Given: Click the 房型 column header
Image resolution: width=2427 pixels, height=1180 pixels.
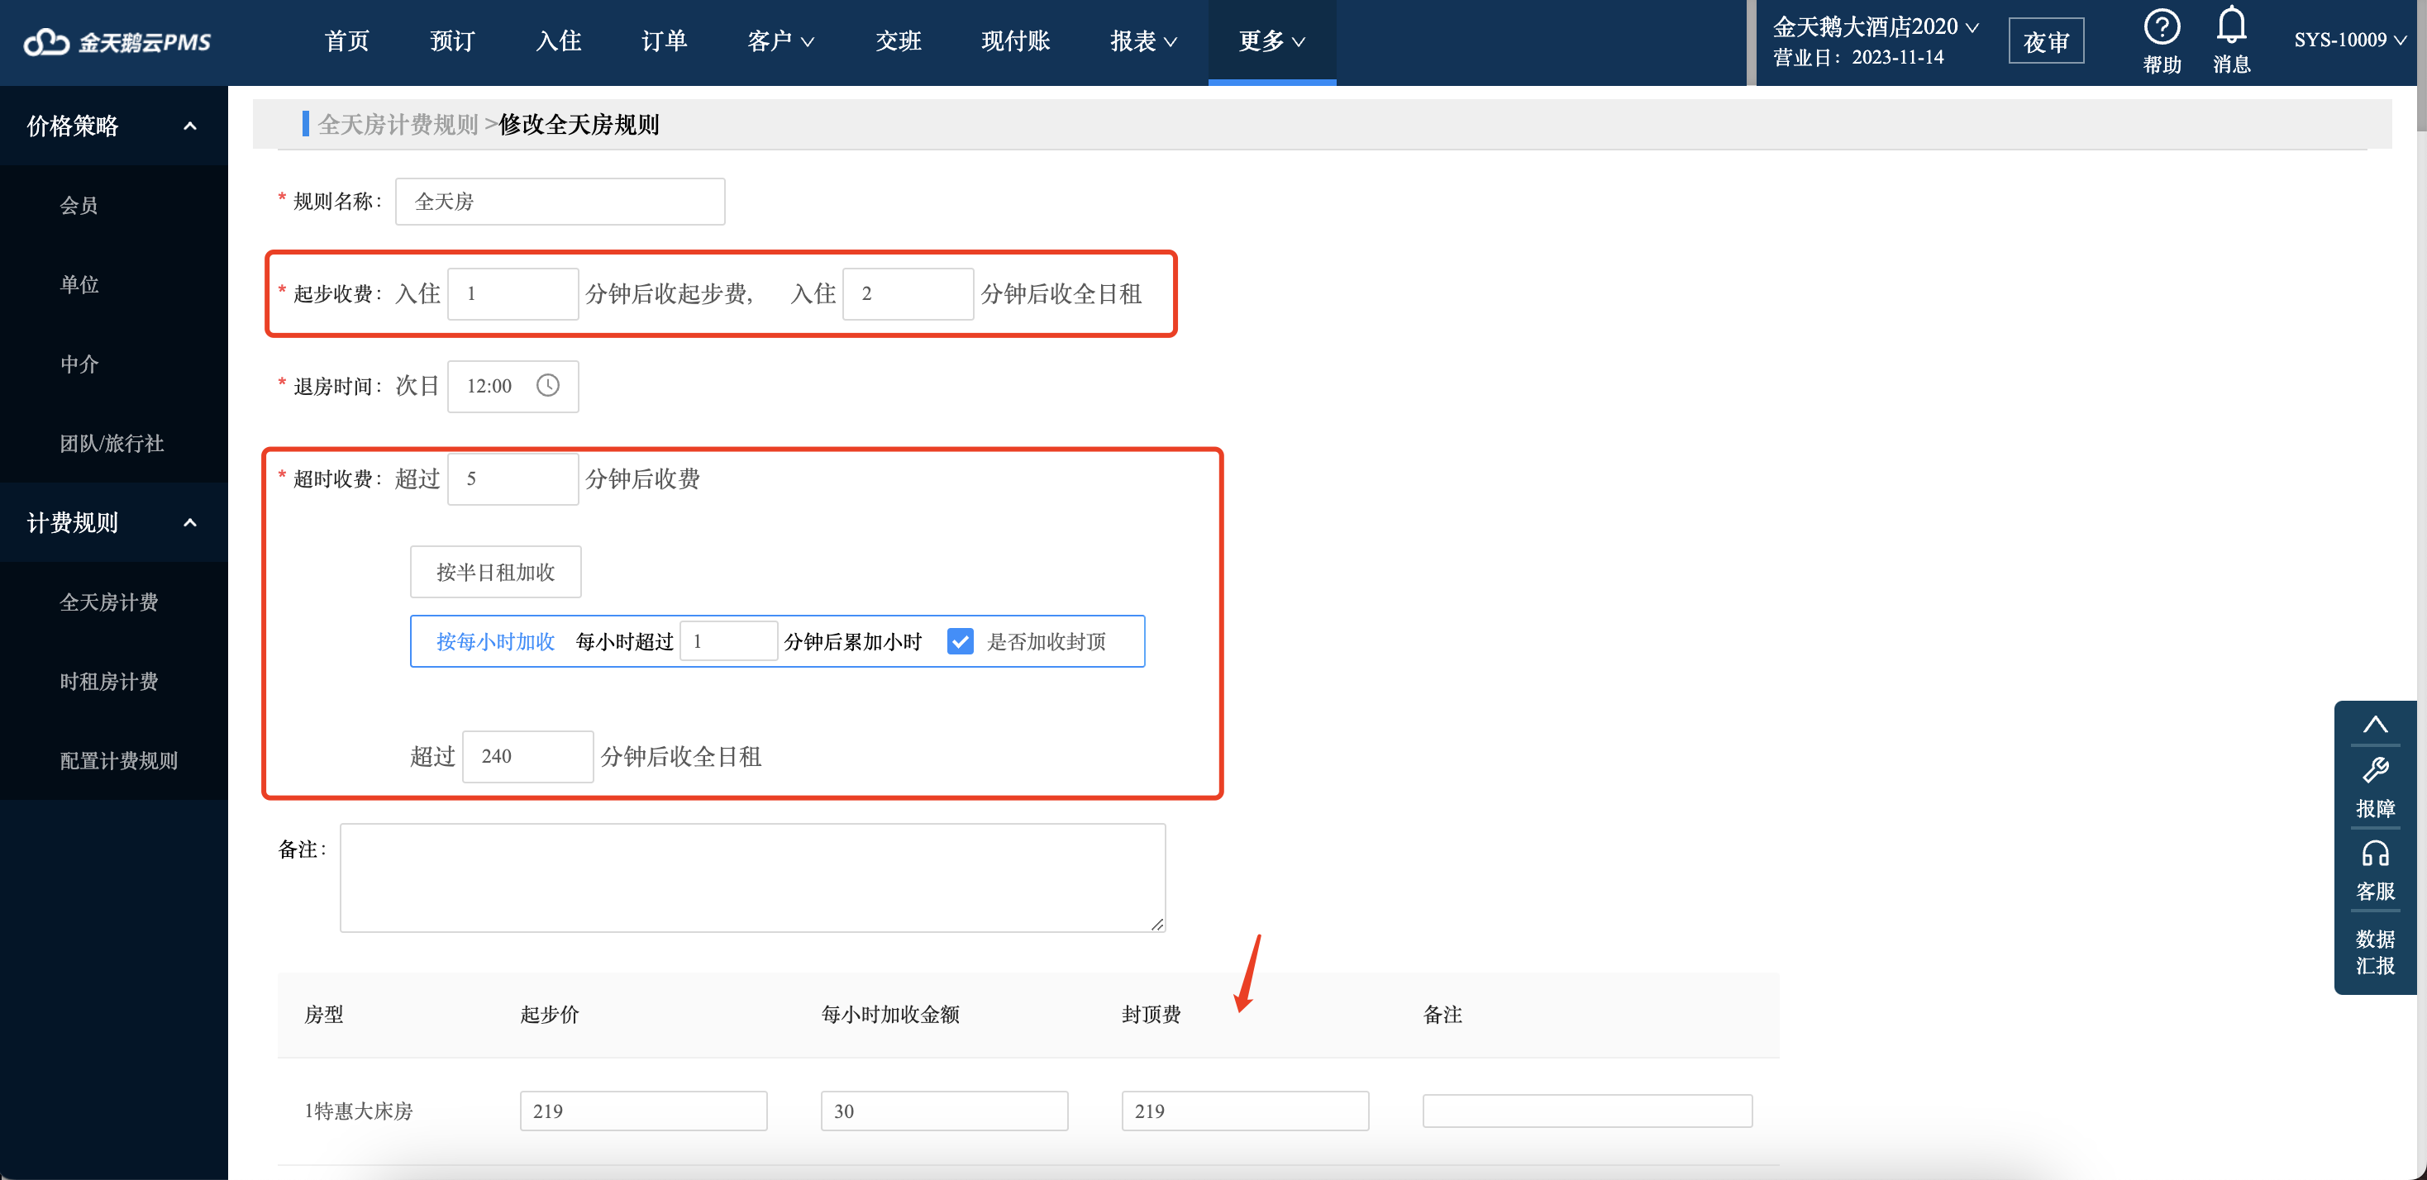Looking at the screenshot, I should [x=323, y=1014].
